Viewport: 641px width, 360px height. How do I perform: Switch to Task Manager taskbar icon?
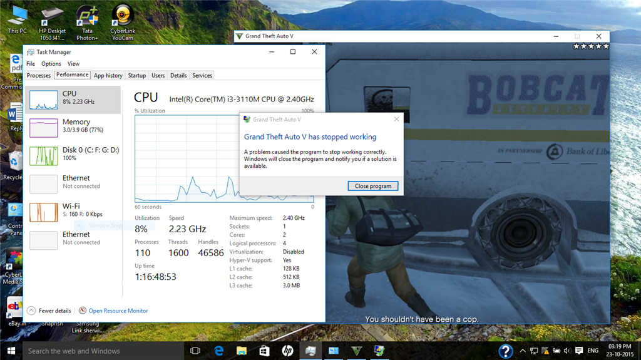pos(310,351)
